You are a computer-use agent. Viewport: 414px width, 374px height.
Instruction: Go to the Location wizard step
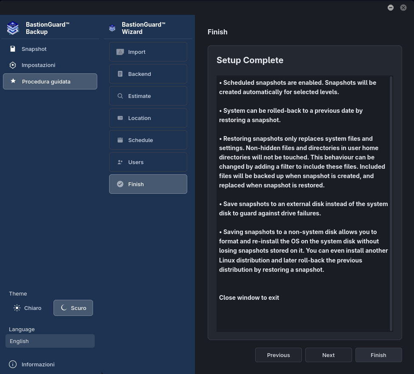(148, 118)
